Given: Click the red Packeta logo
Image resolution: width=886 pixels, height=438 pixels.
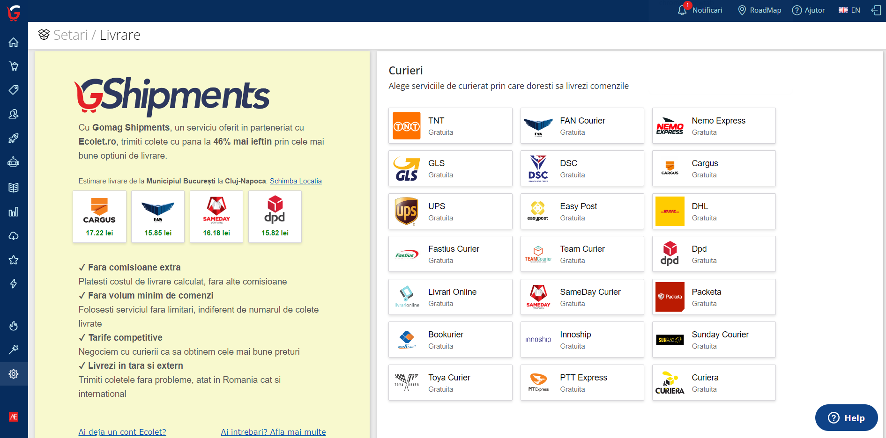Looking at the screenshot, I should (670, 297).
